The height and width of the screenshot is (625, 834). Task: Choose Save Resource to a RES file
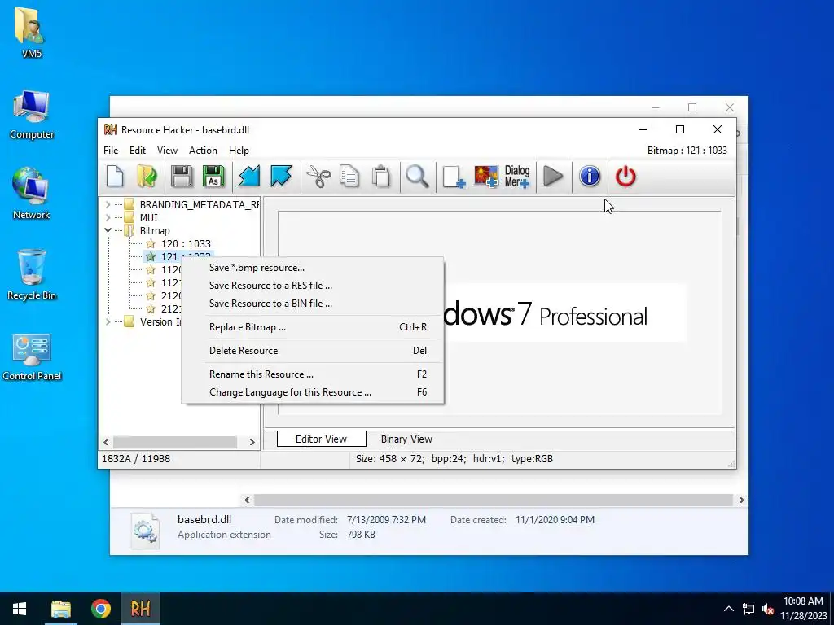click(x=313, y=286)
